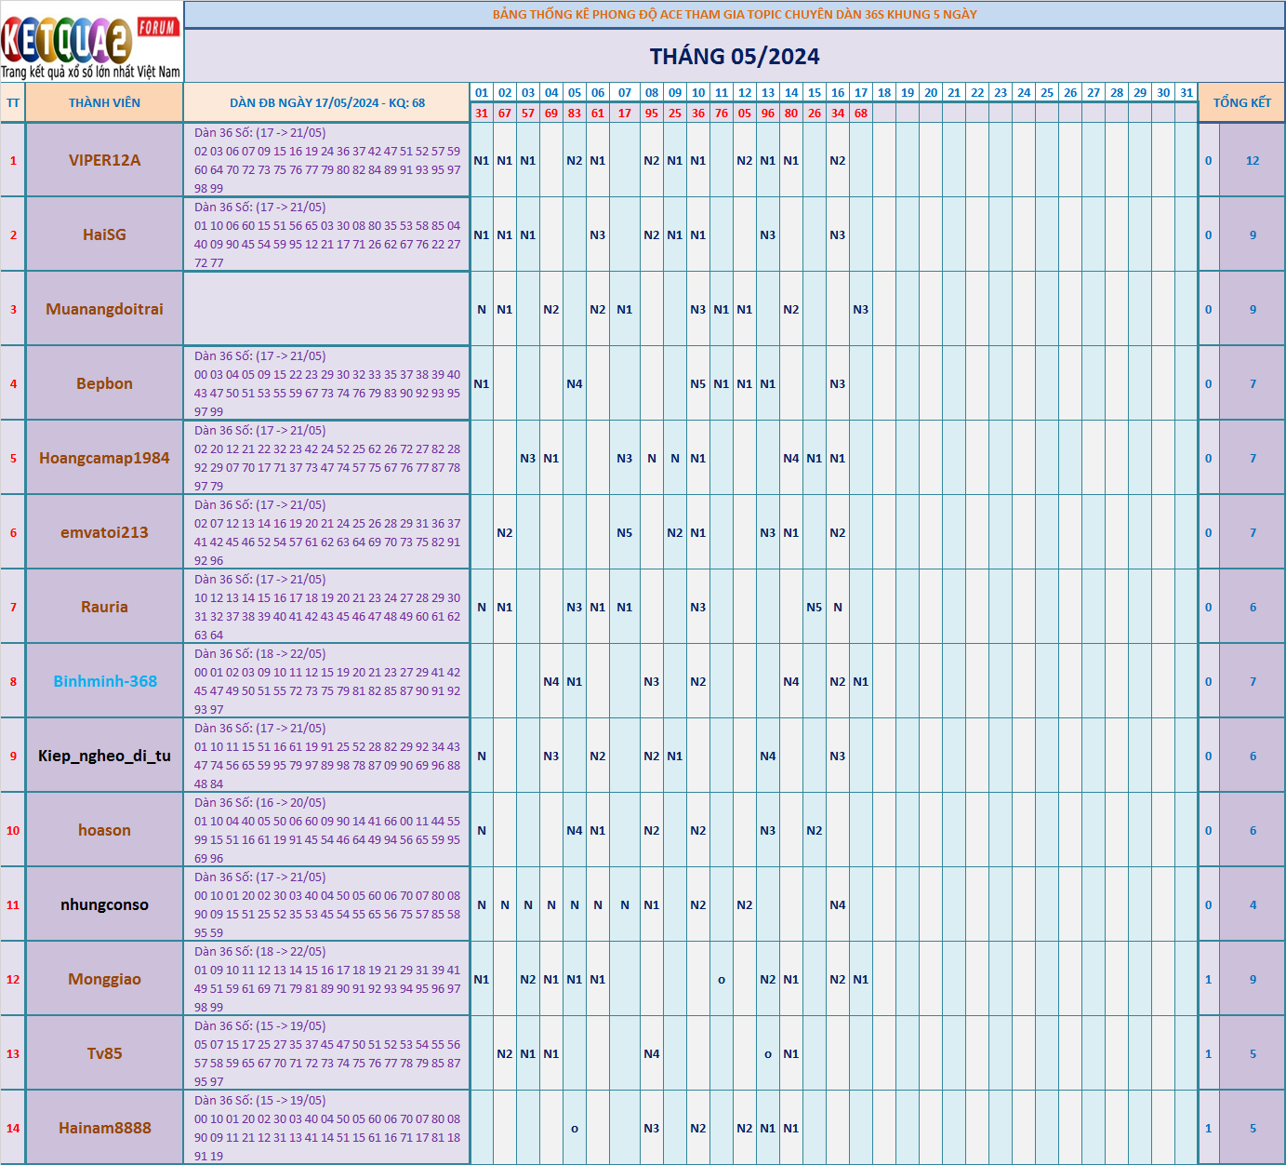
Task: Select hoason's Dàn 36 Số (16 -> 20/05) cell
Action: [327, 830]
